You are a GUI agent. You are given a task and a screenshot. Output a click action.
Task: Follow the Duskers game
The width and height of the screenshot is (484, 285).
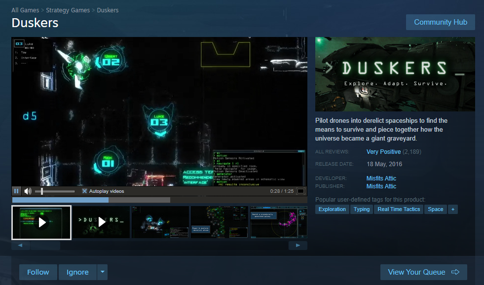(38, 272)
